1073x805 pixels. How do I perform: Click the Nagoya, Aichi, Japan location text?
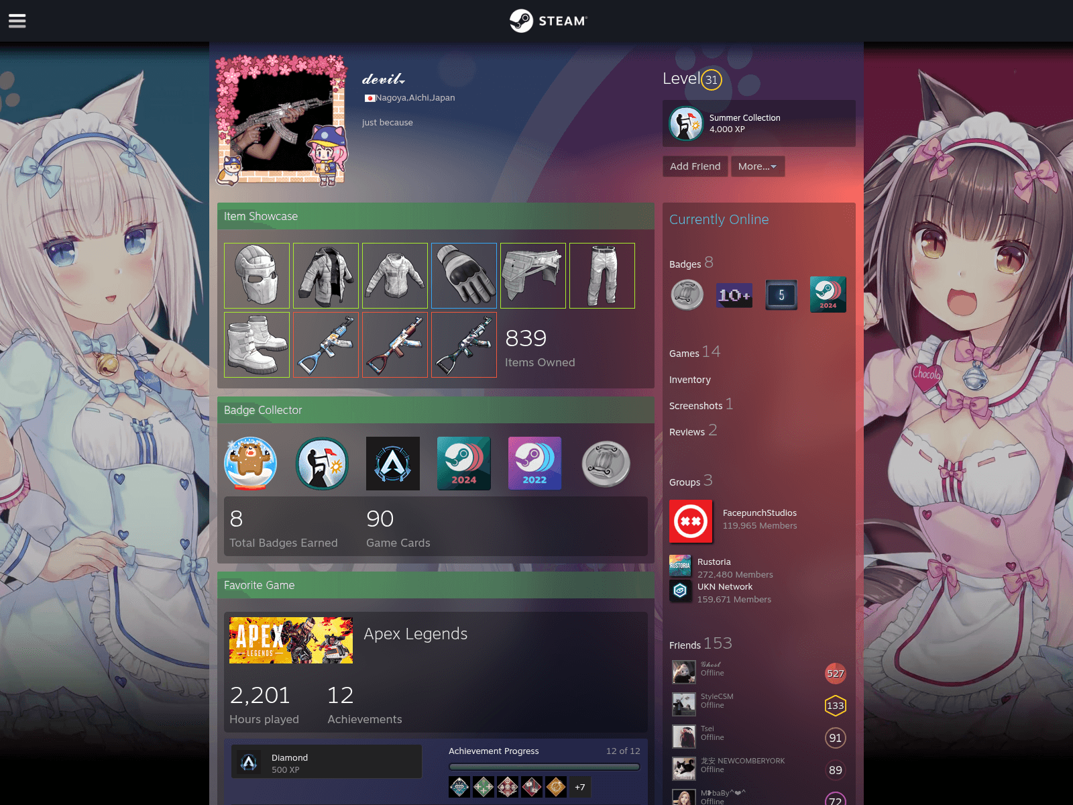(415, 98)
